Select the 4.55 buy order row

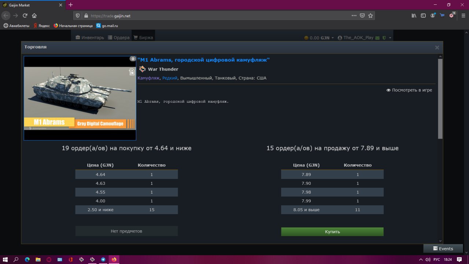pyautogui.click(x=126, y=192)
